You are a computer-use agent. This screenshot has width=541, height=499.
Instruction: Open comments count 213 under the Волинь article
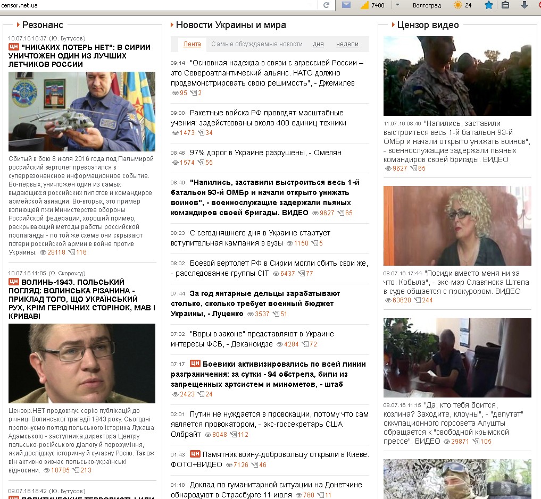point(82,470)
